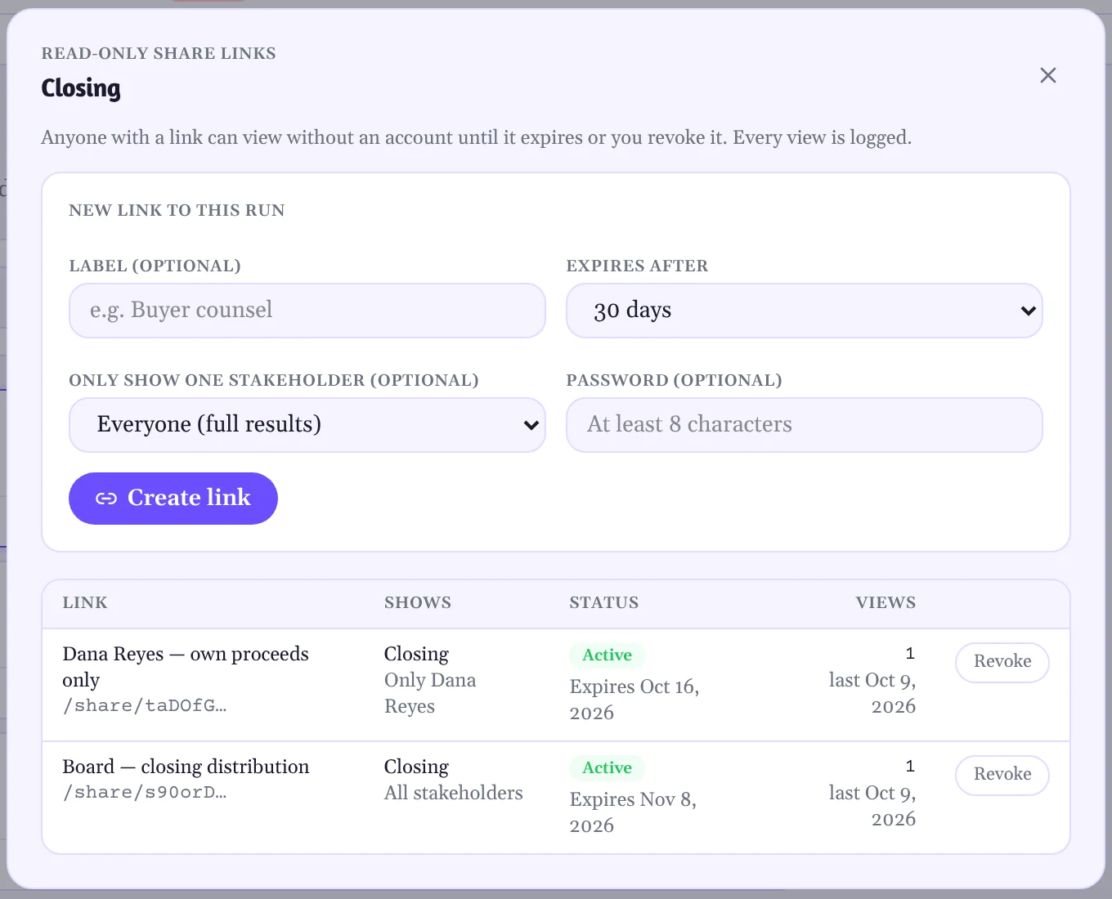
Task: Click the LINK column header
Action: pos(85,603)
